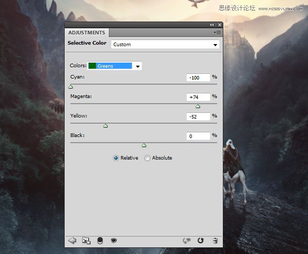308x254 pixels.
Task: Click the Magenta value field showing +74
Action: coord(198,97)
